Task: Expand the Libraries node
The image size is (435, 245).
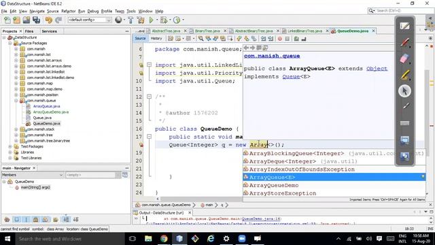Action: (10, 152)
